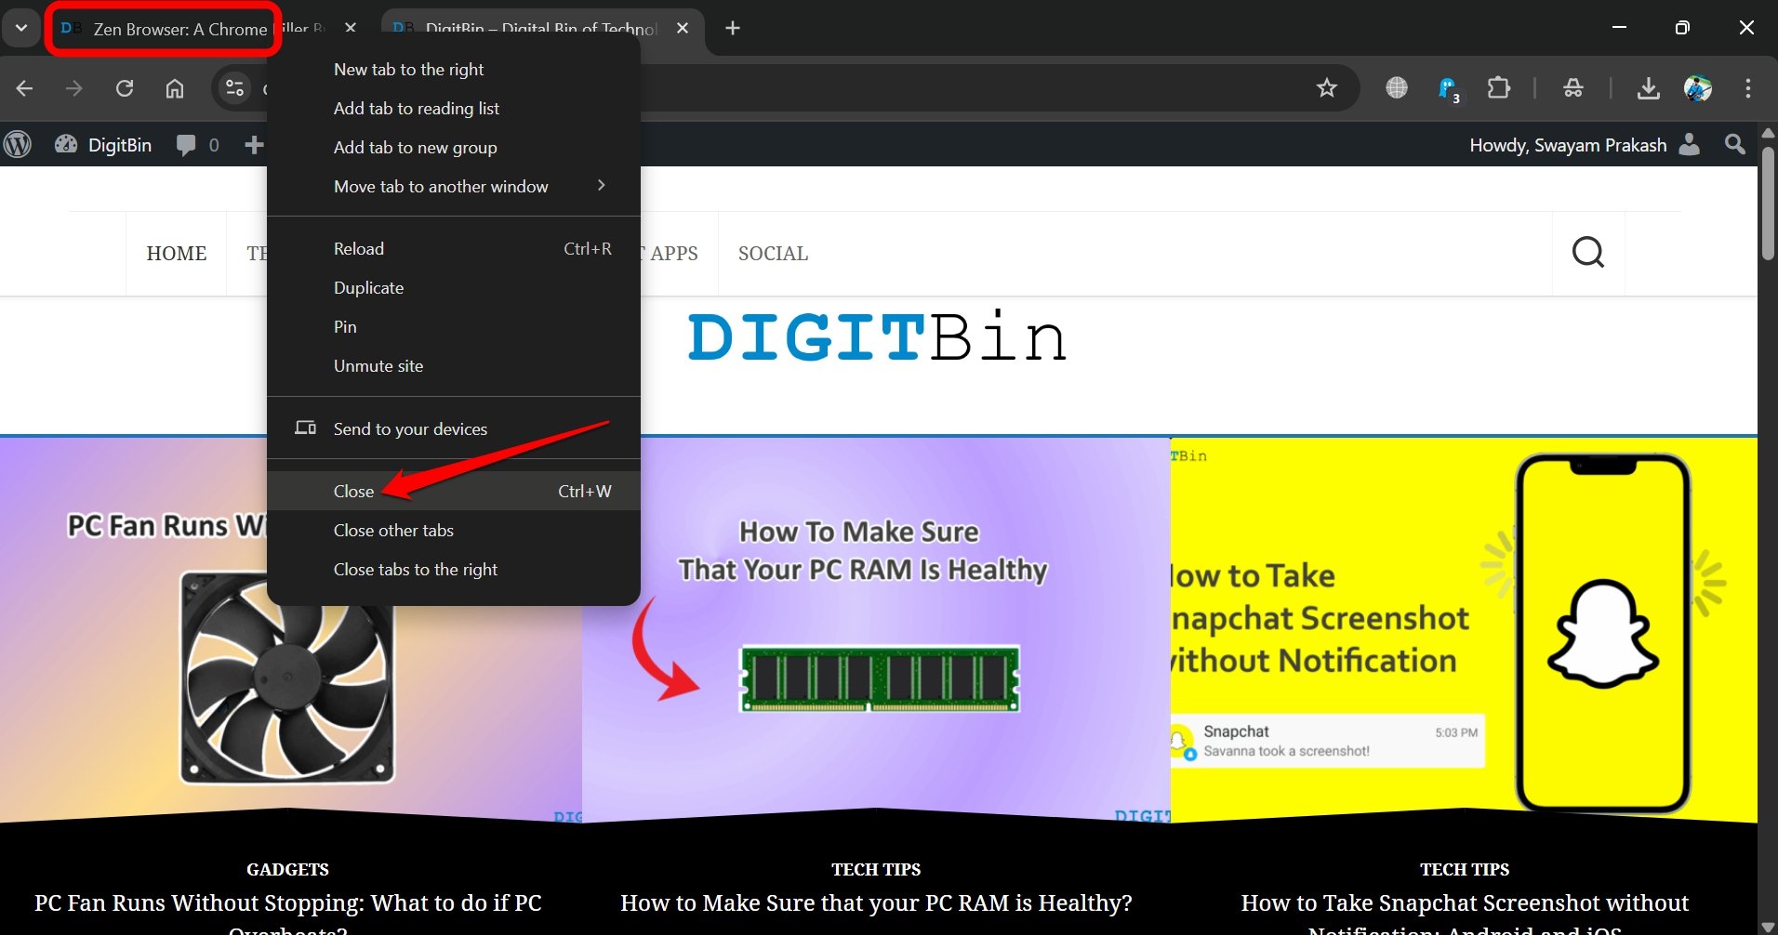The height and width of the screenshot is (935, 1778).
Task: Minimize the Chrome window
Action: [1619, 27]
